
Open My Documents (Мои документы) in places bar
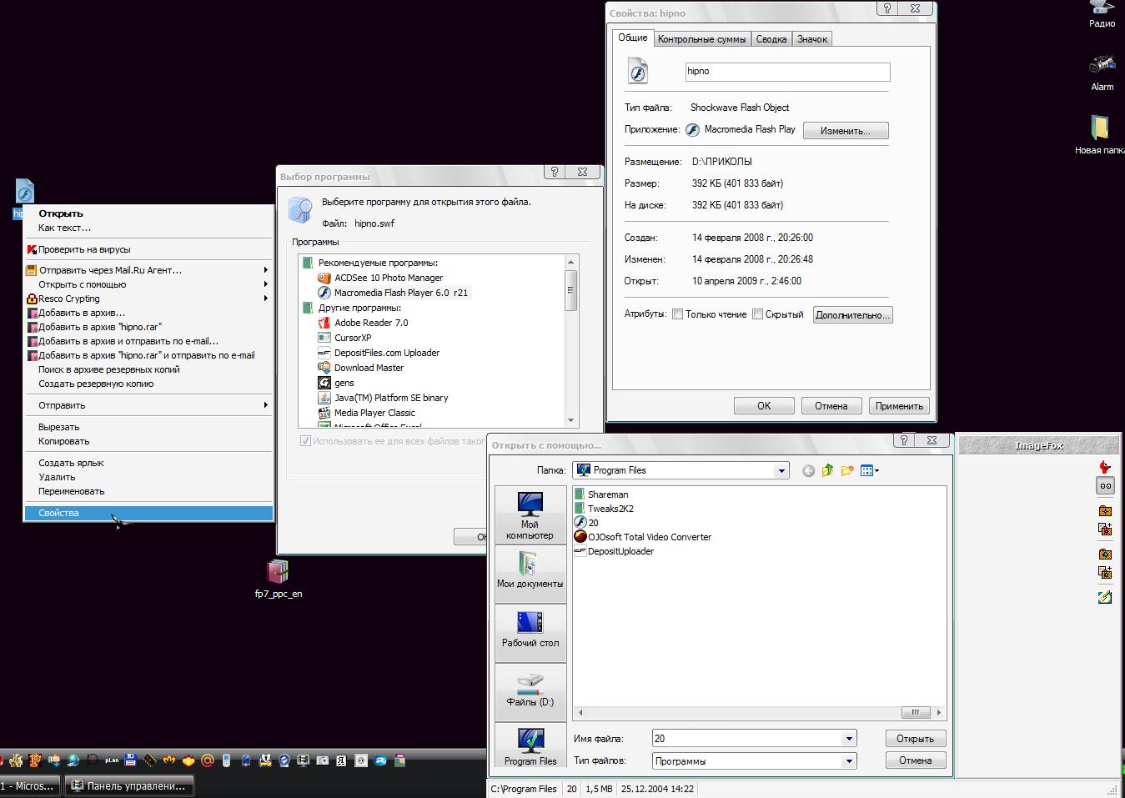(530, 574)
